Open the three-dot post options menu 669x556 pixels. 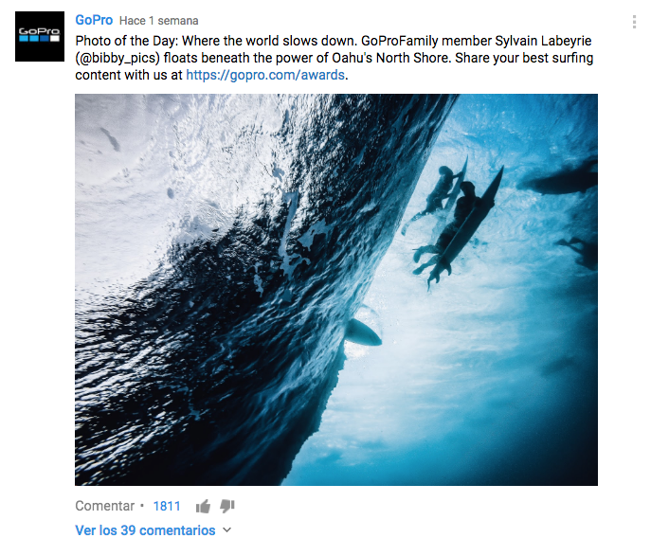pos(635,22)
